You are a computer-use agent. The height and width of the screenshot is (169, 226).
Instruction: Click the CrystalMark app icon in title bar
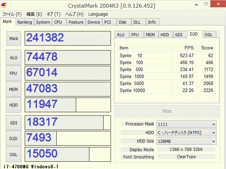click(x=3, y=5)
